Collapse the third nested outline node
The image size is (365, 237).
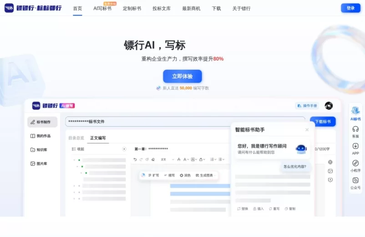[x=81, y=173]
